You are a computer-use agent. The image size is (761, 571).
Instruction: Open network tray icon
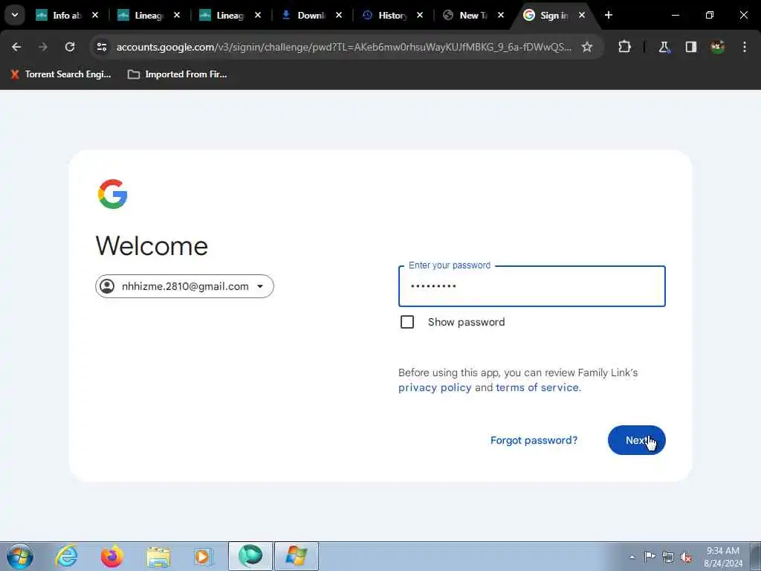[668, 557]
